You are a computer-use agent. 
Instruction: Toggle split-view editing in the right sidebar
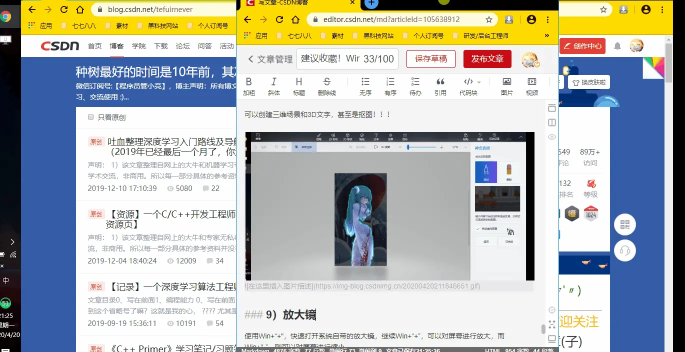(551, 122)
